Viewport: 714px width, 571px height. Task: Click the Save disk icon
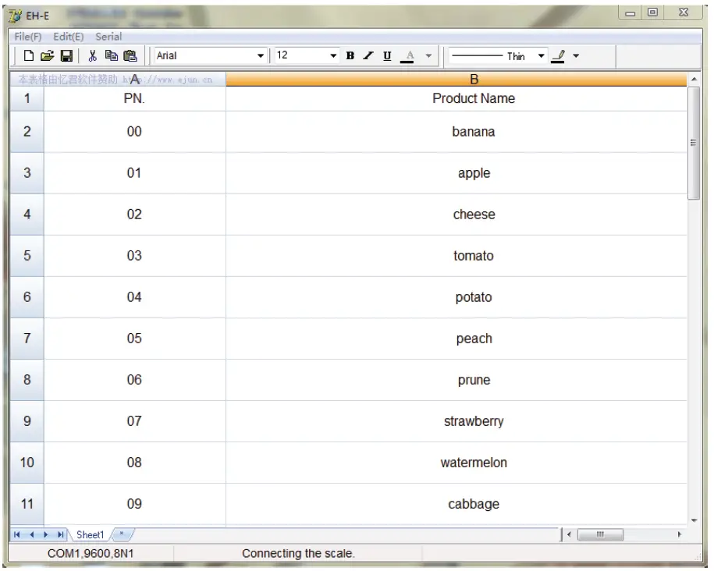pyautogui.click(x=66, y=56)
